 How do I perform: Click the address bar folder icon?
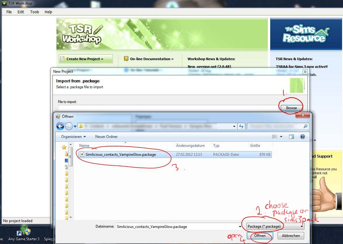tap(81, 126)
